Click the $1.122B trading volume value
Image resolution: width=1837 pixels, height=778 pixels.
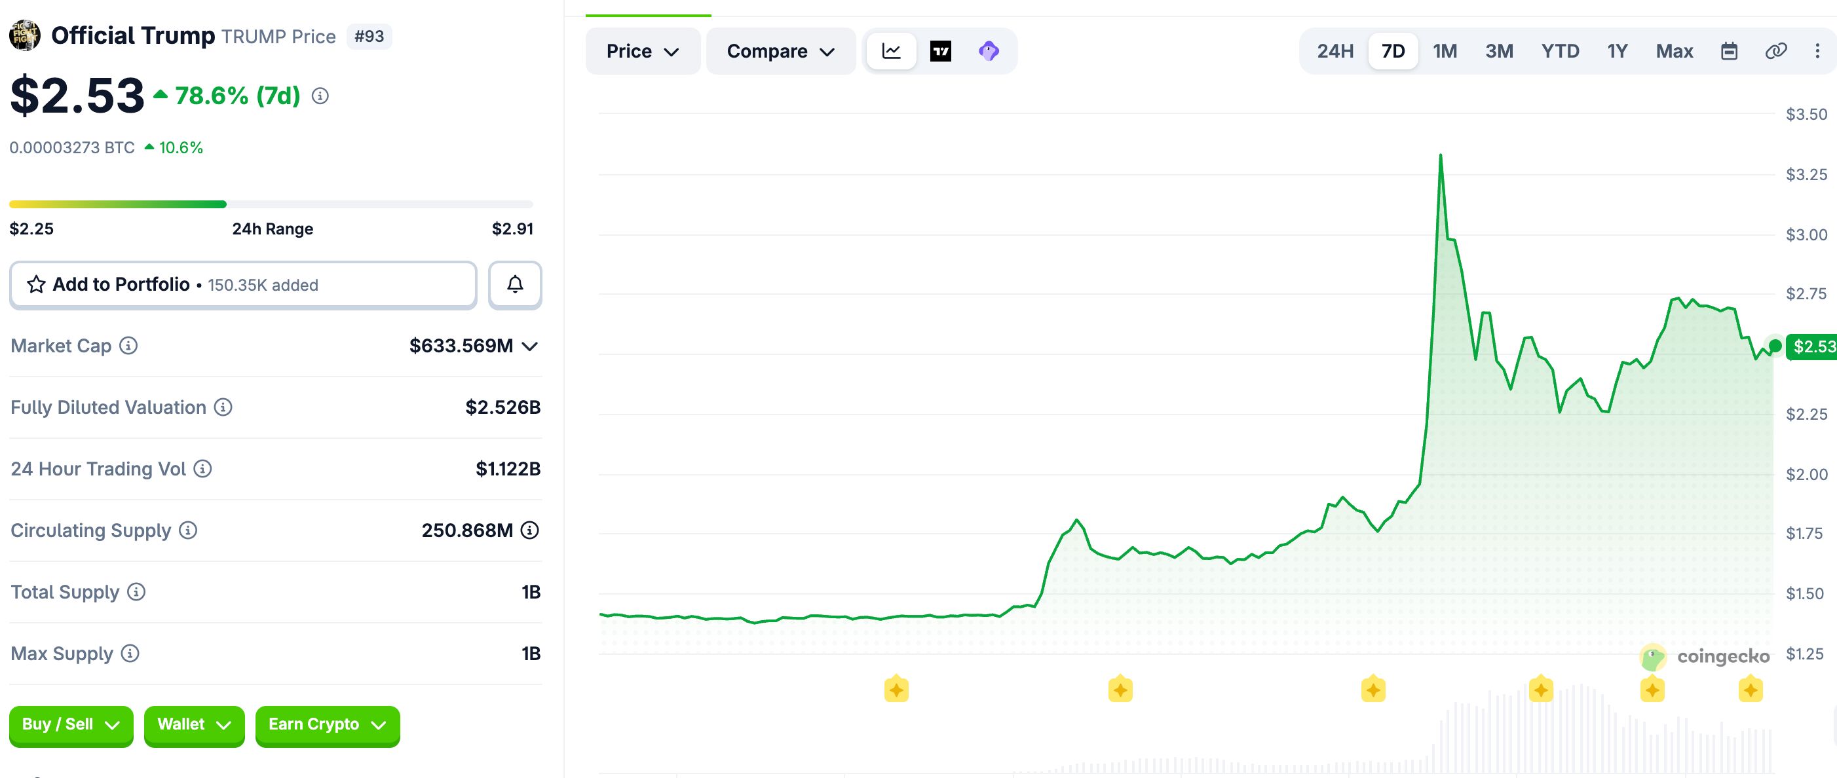(x=508, y=468)
